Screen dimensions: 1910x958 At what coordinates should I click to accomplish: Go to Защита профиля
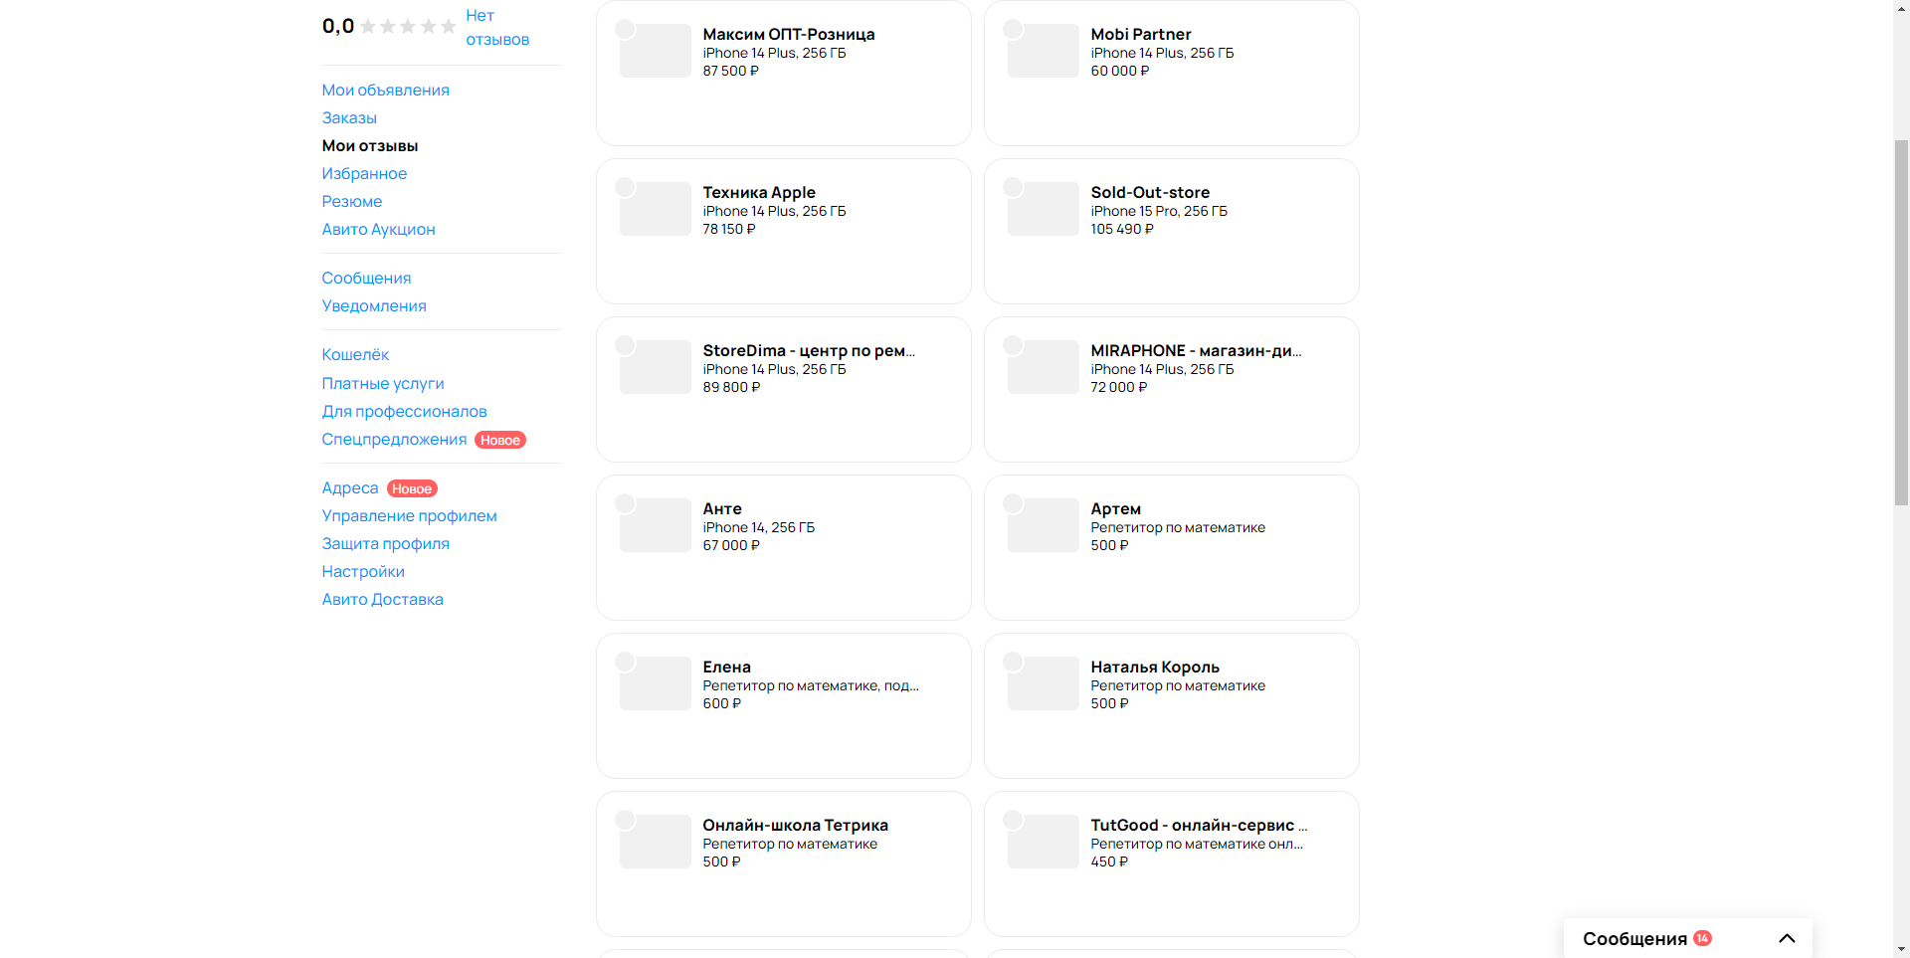click(x=385, y=544)
